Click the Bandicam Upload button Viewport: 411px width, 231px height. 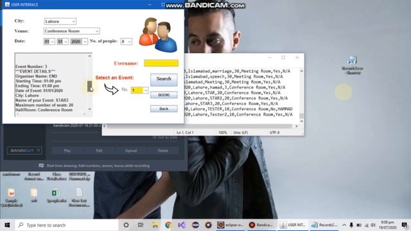pyautogui.click(x=131, y=151)
